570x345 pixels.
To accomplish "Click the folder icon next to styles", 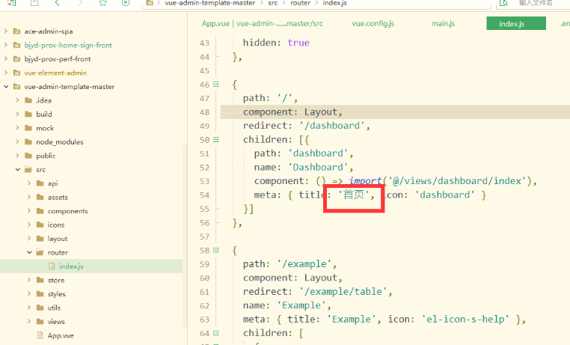I will (x=40, y=294).
